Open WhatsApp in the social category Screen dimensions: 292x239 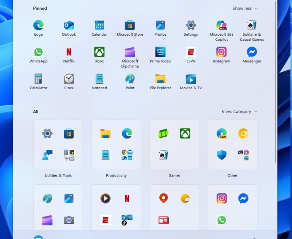222,220
